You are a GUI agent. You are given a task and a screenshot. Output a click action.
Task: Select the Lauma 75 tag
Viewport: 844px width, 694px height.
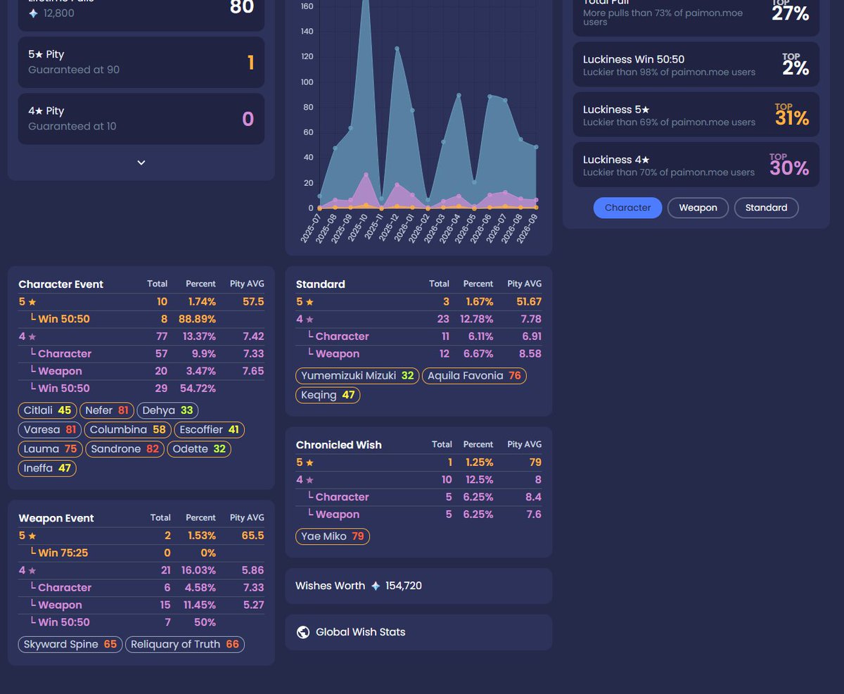point(50,449)
